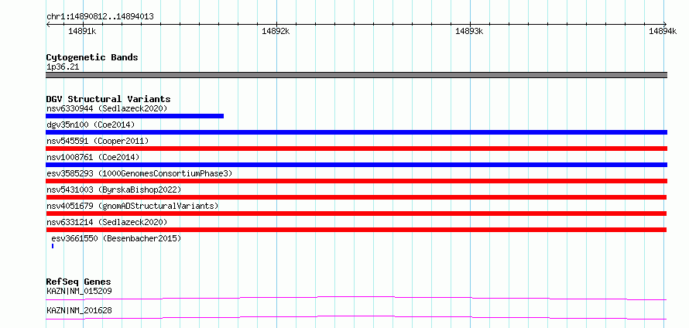Image resolution: width=689 pixels, height=328 pixels.
Task: Click the 1p36.21 band label
Action: [x=63, y=67]
